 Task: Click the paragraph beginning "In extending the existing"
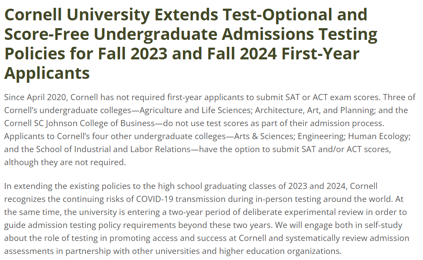pos(207,218)
